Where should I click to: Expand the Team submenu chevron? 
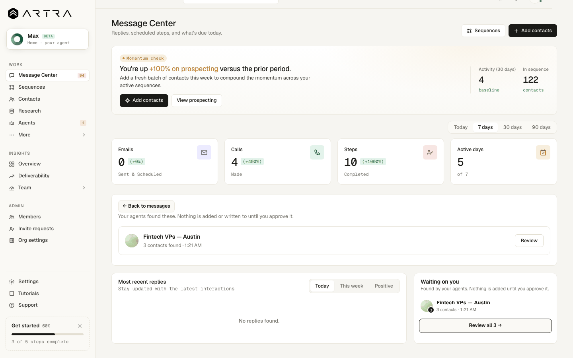pyautogui.click(x=84, y=188)
